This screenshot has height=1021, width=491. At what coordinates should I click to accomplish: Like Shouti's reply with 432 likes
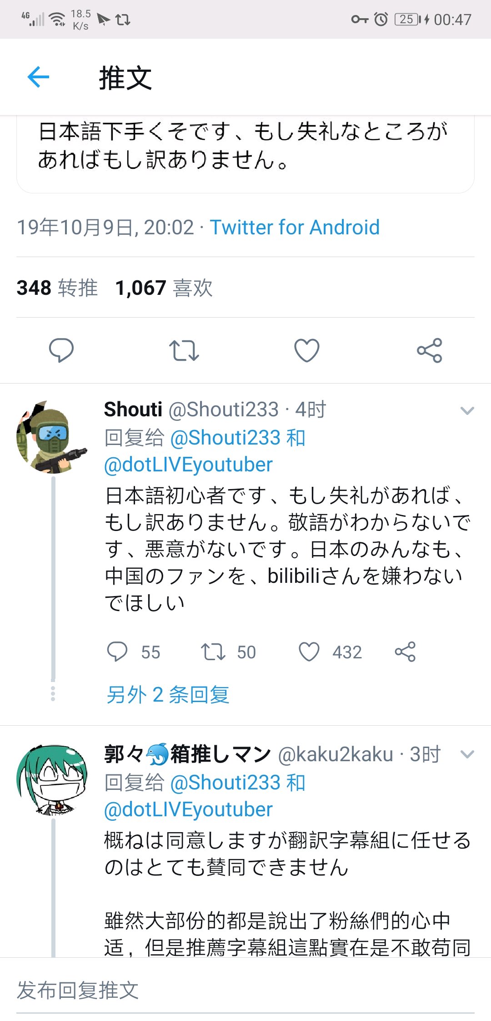(x=309, y=652)
